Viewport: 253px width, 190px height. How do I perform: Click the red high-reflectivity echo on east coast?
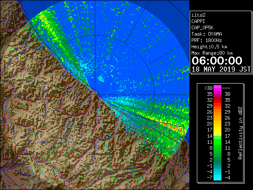(181, 130)
